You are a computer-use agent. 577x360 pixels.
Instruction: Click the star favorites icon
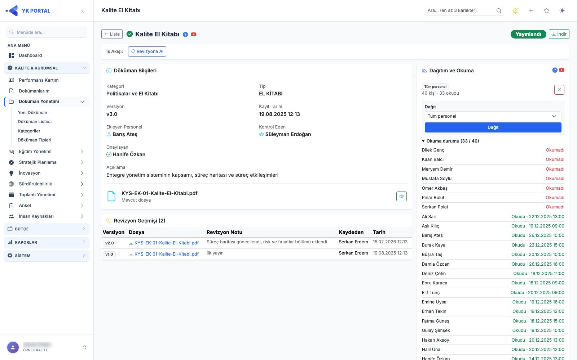coord(546,11)
